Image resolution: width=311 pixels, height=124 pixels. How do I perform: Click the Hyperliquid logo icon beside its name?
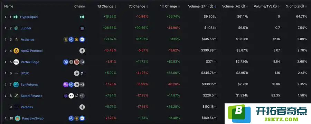pyautogui.click(x=16, y=17)
